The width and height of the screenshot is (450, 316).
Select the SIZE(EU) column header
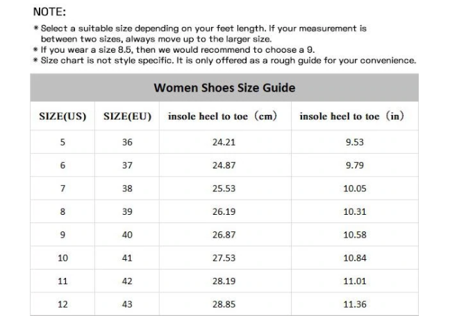pyautogui.click(x=127, y=116)
